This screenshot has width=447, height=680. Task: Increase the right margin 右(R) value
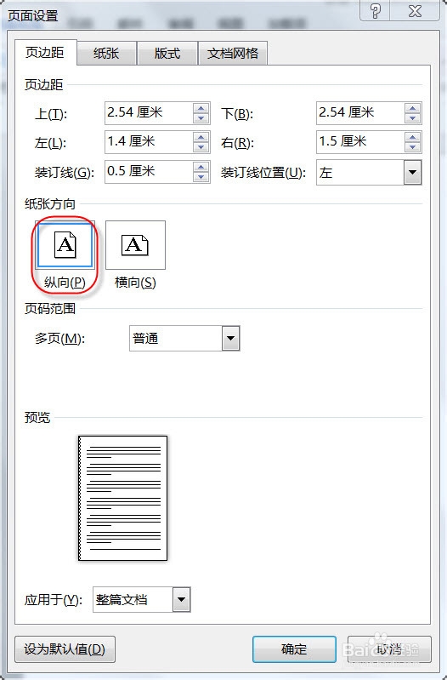click(412, 138)
